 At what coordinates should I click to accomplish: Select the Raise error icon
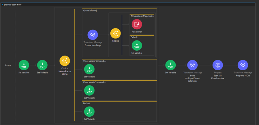tap(137, 24)
